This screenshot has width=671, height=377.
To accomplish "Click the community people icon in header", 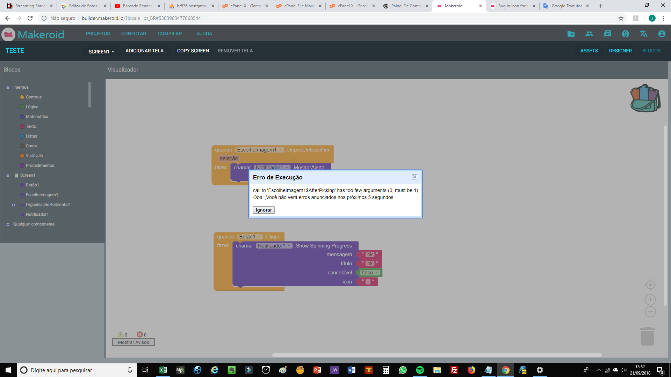I will [x=589, y=34].
